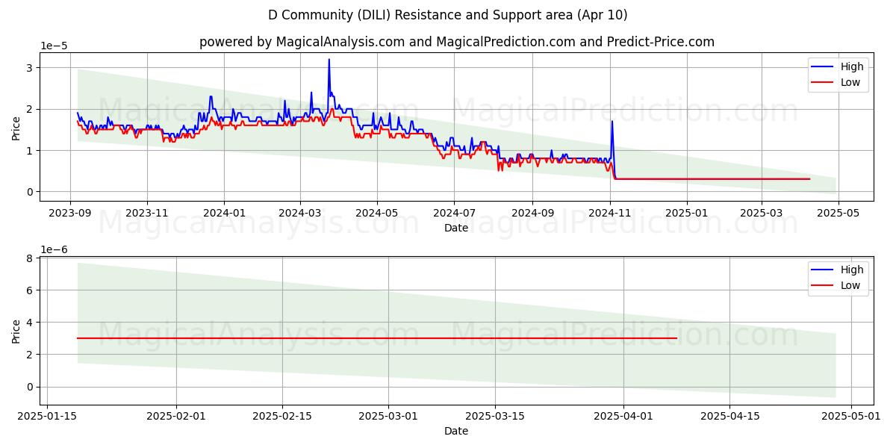Viewport: 896px width, 448px height.
Task: Click the 'Date' axis label under the bottom chart
Action: [x=456, y=431]
